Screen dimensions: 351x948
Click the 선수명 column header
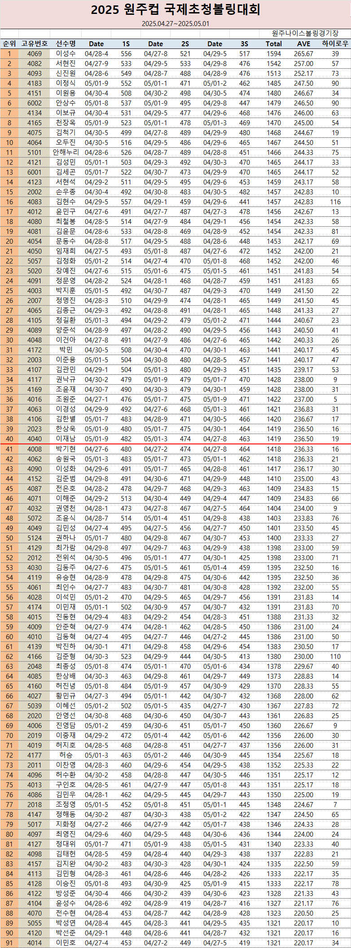66,44
